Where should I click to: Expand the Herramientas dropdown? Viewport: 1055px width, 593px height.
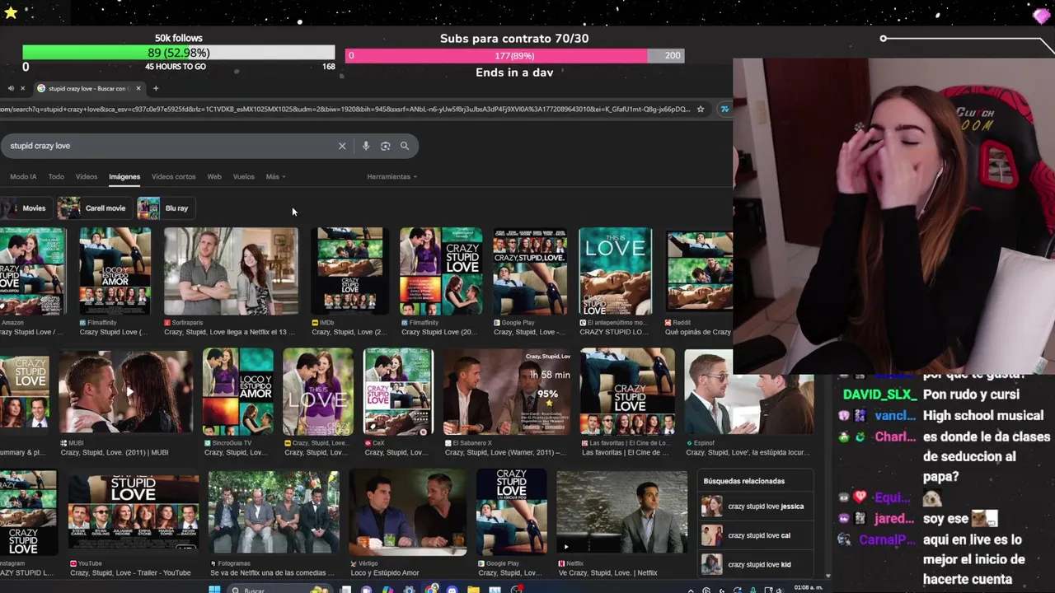(392, 176)
